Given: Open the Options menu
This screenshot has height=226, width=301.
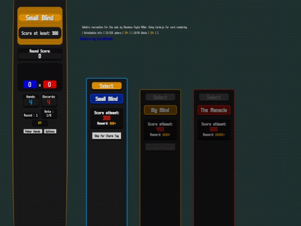Looking at the screenshot, I should (50, 132).
